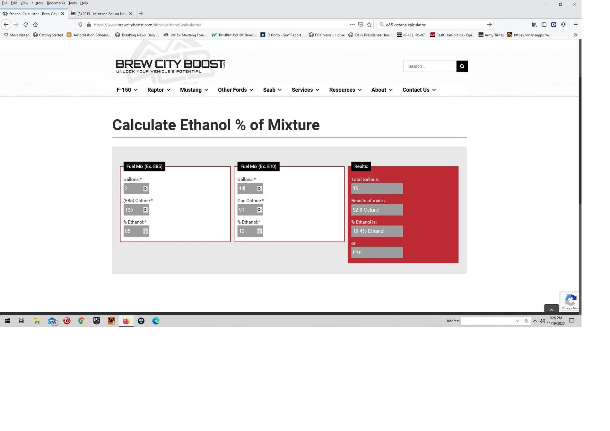The height and width of the screenshot is (431, 610).
Task: Open the Firefox account icon
Action: [x=563, y=25]
